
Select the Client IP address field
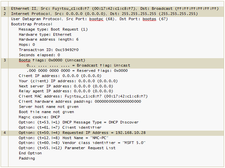click(x=60, y=76)
